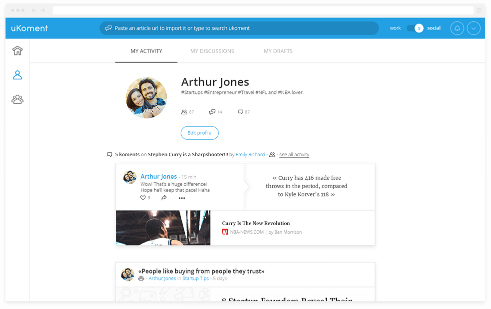Click the discussions icon showing 14

(212, 112)
